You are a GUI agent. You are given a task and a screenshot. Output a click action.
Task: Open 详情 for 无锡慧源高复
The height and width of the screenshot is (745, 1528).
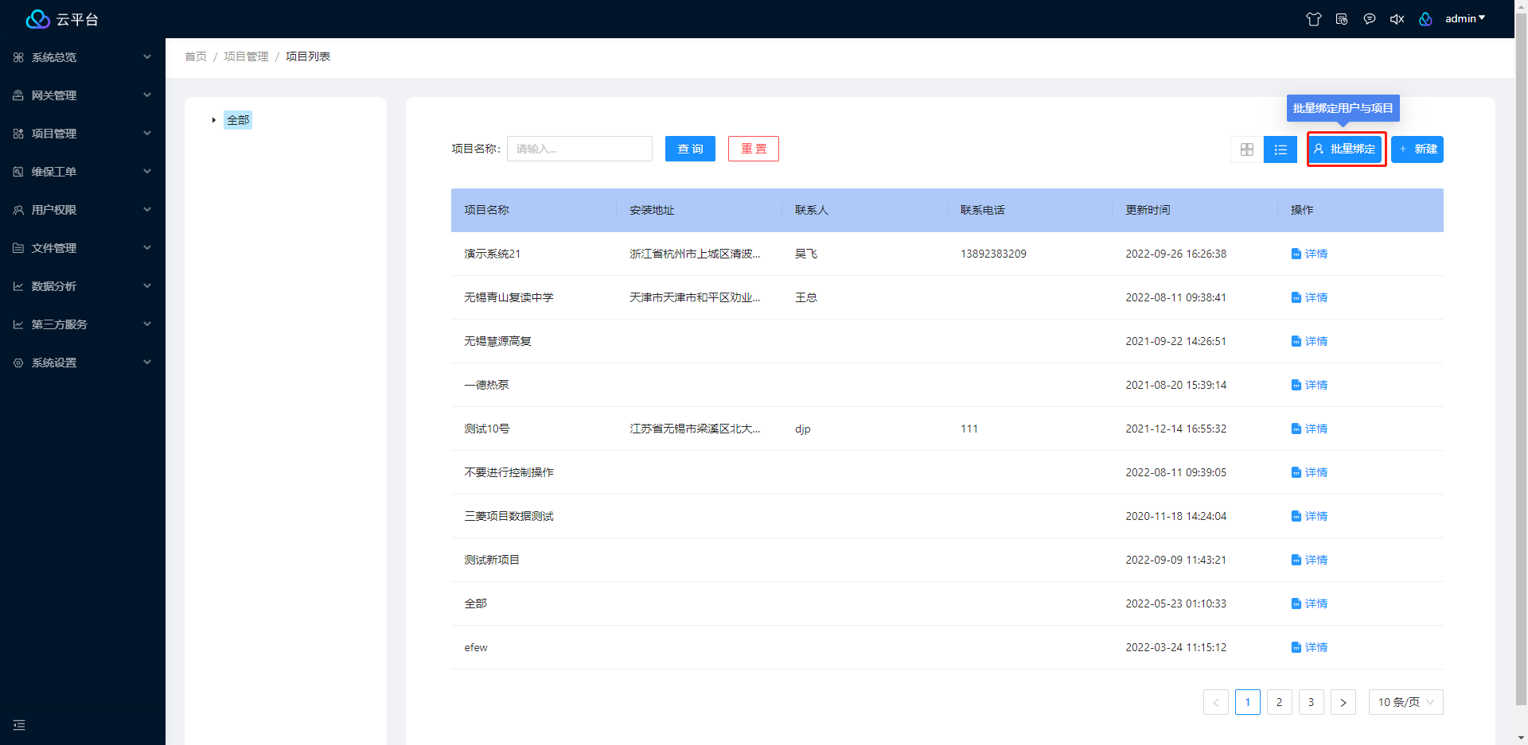pos(1309,341)
